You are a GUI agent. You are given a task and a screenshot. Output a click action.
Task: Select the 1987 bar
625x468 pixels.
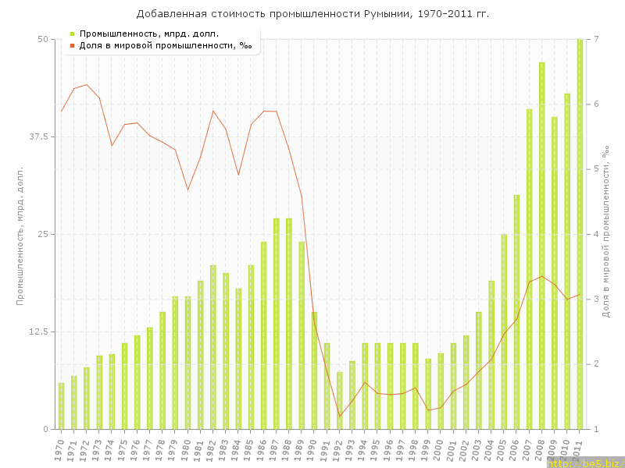pyautogui.click(x=277, y=324)
